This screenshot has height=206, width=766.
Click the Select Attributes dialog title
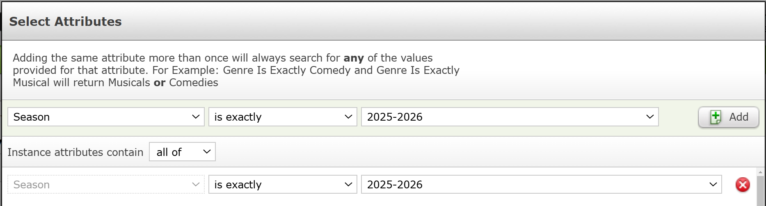pyautogui.click(x=66, y=21)
